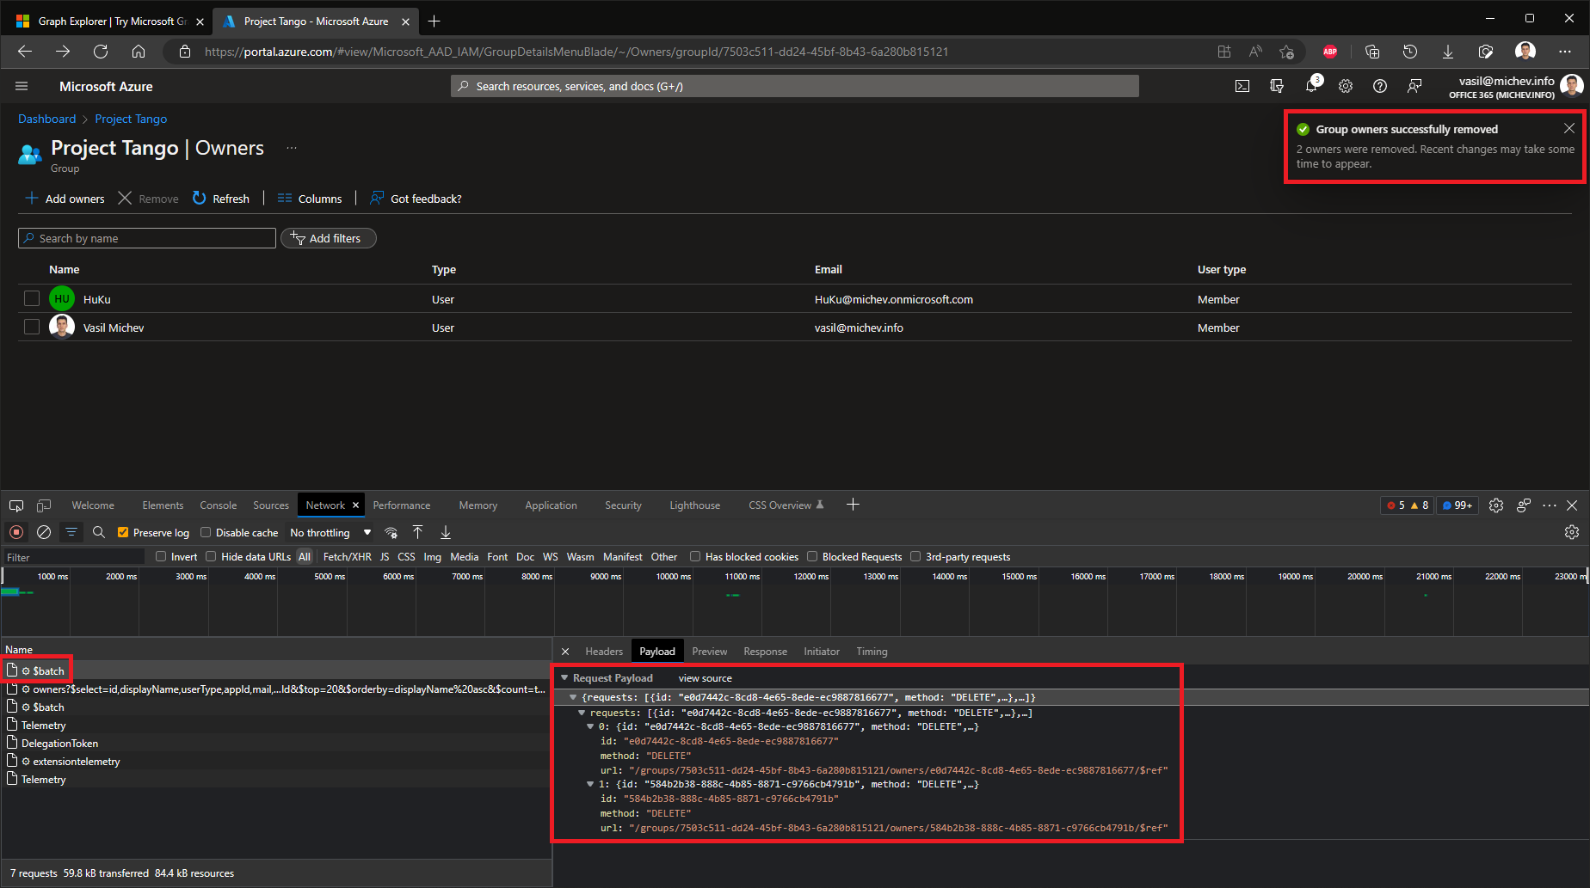This screenshot has height=888, width=1590.
Task: Open Azure Cloud Shell icon
Action: coord(1242,86)
